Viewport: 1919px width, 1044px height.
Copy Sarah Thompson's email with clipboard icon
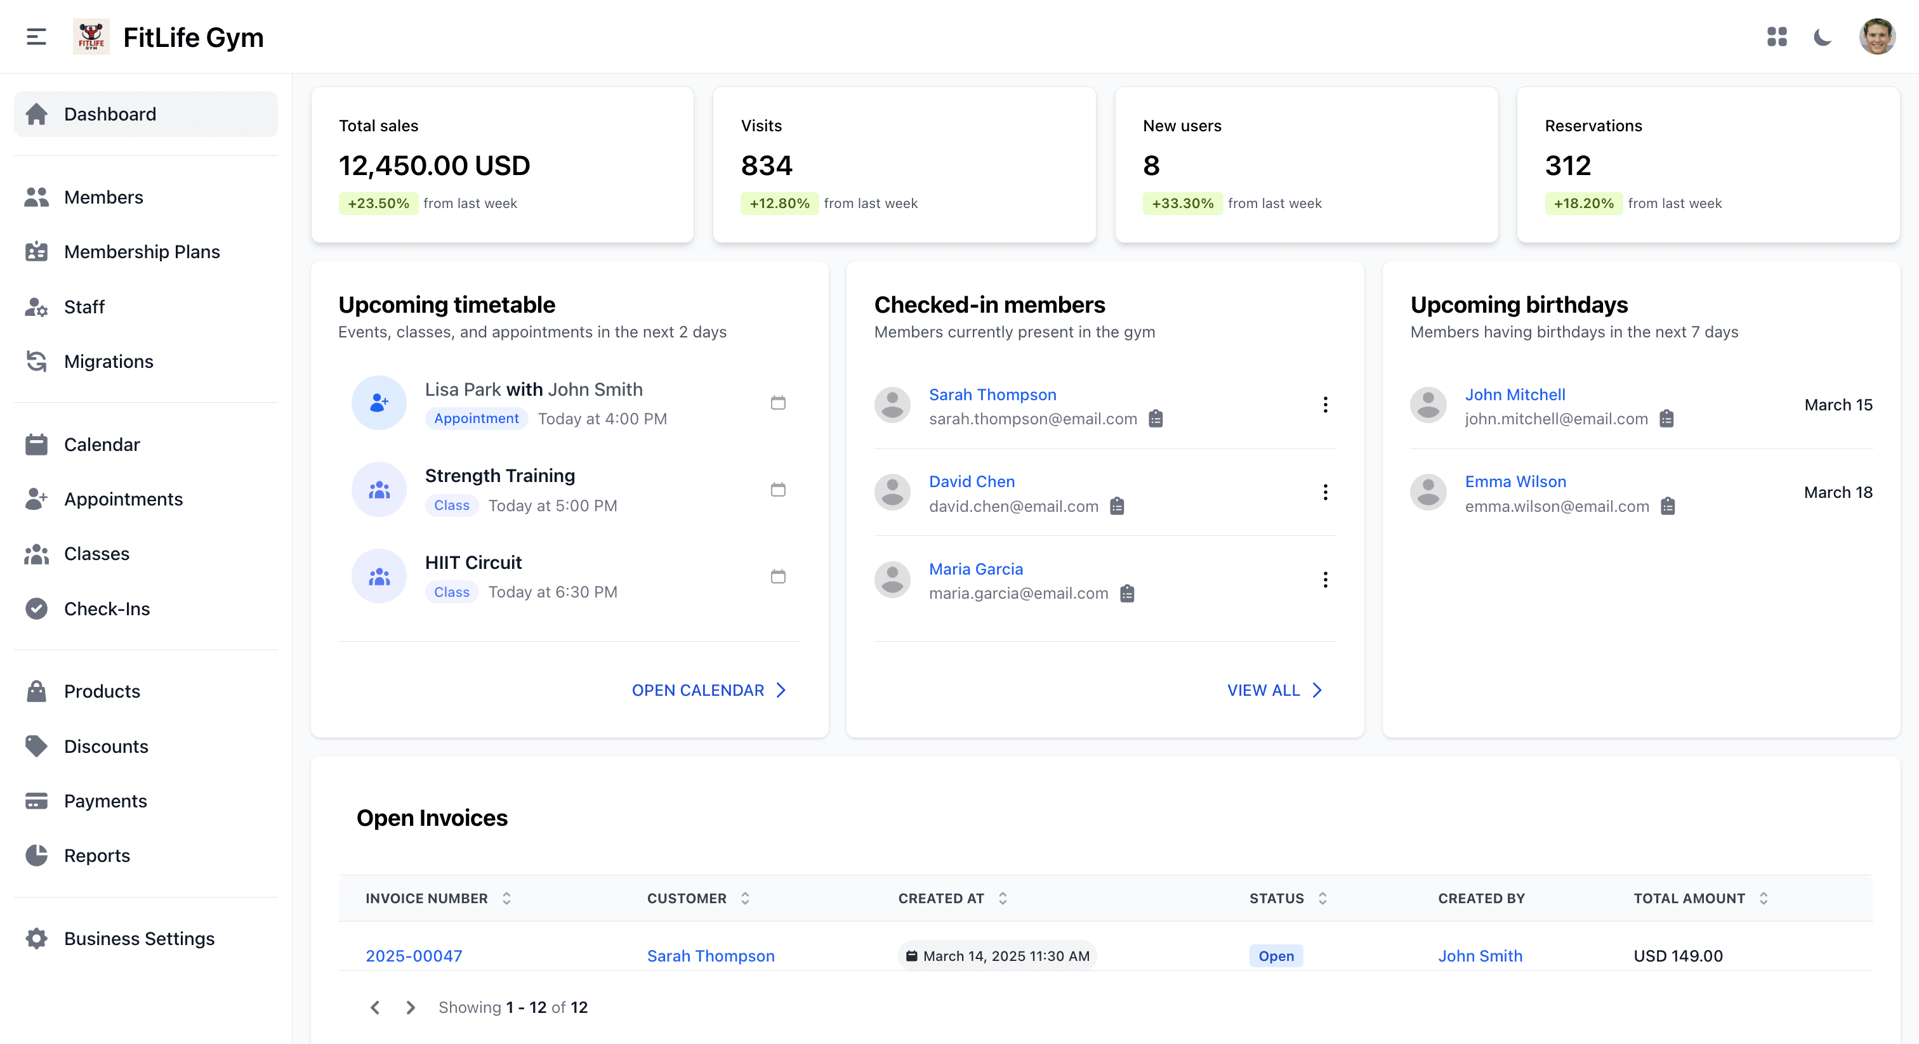[1156, 419]
